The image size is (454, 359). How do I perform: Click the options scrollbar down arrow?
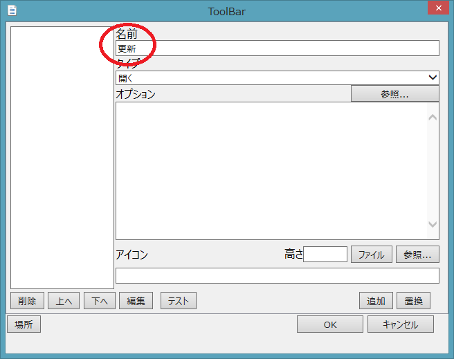(433, 224)
